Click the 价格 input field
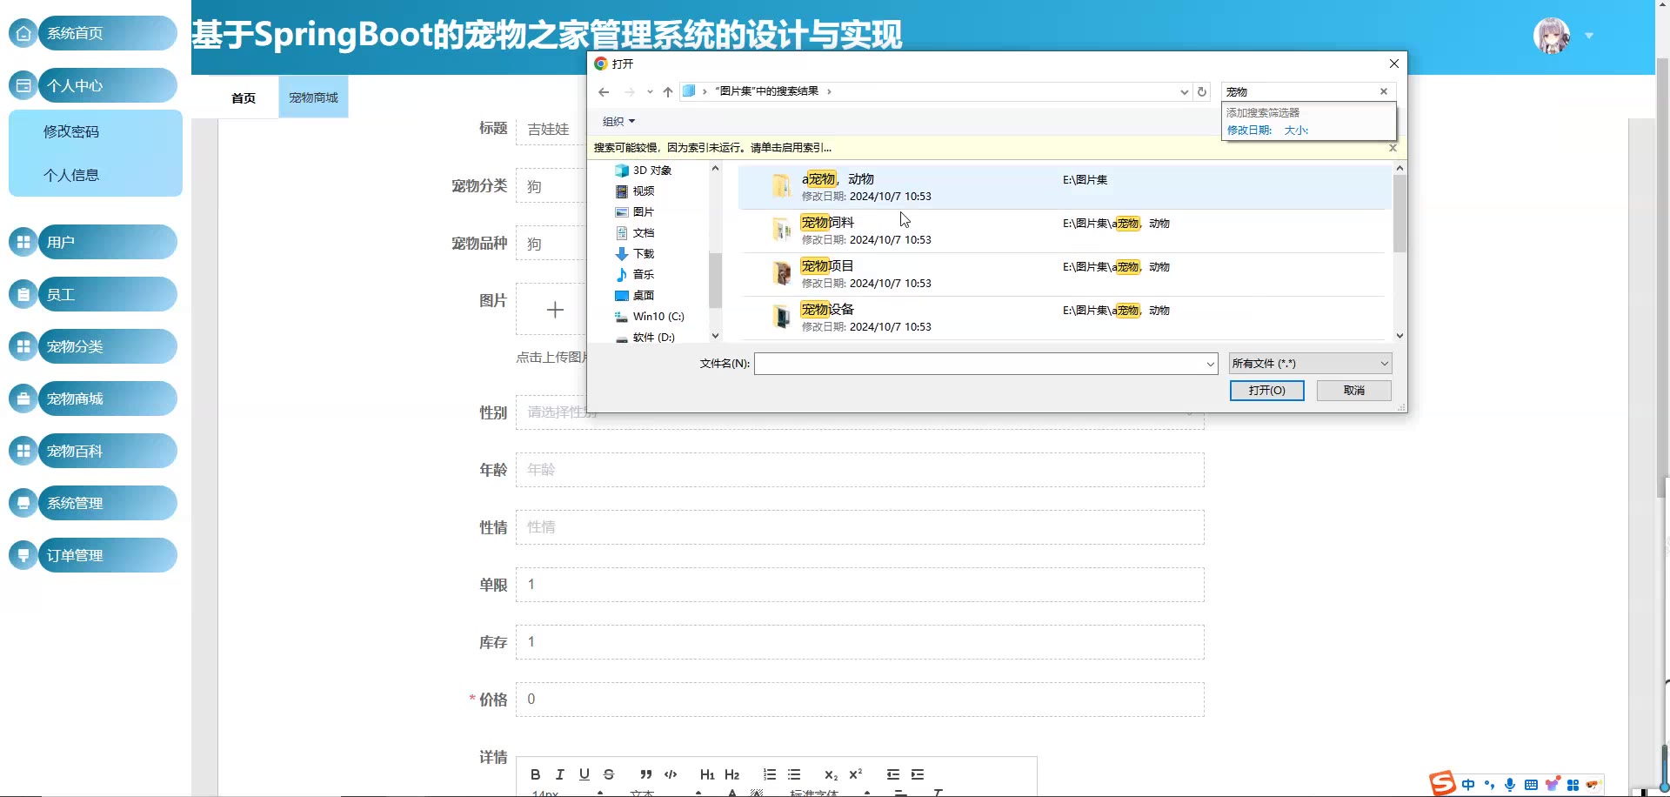 coord(859,700)
